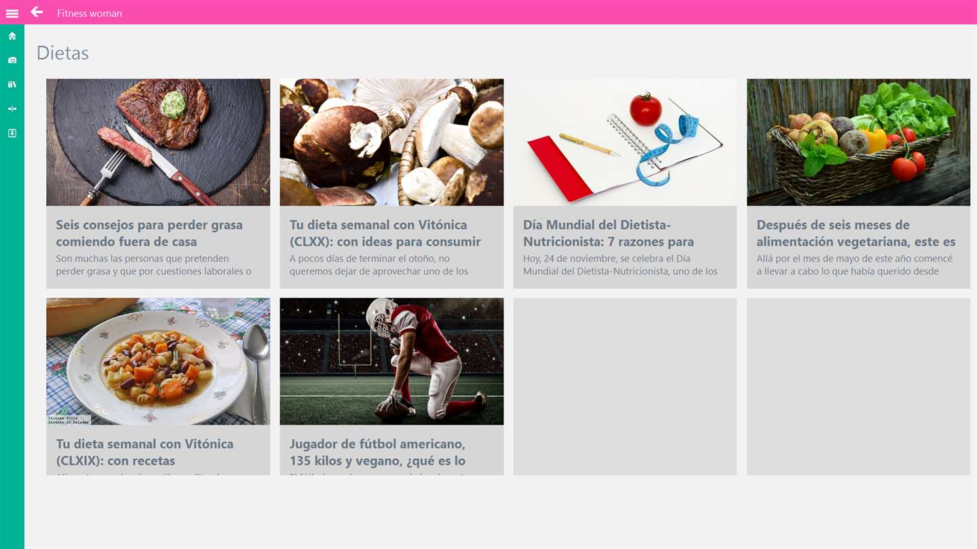
Task: Open the steak and knife article image
Action: click(158, 142)
